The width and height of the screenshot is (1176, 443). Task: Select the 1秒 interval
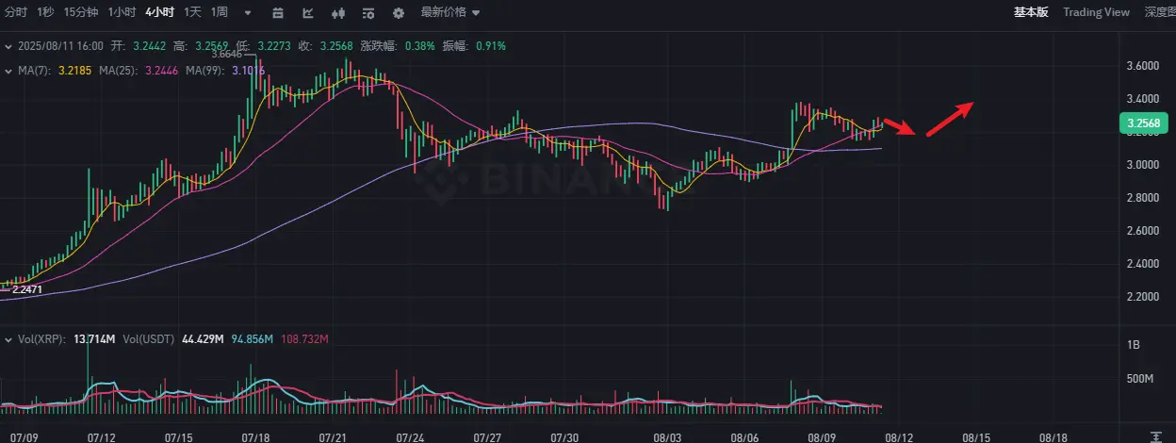tap(45, 12)
